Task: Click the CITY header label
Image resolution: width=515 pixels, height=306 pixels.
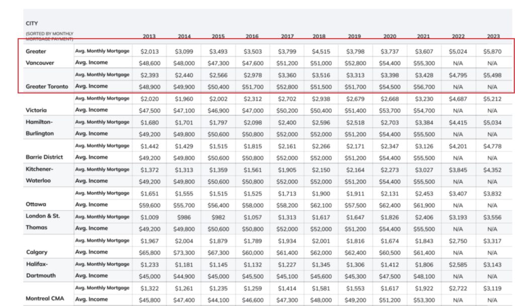Action: pyautogui.click(x=32, y=23)
